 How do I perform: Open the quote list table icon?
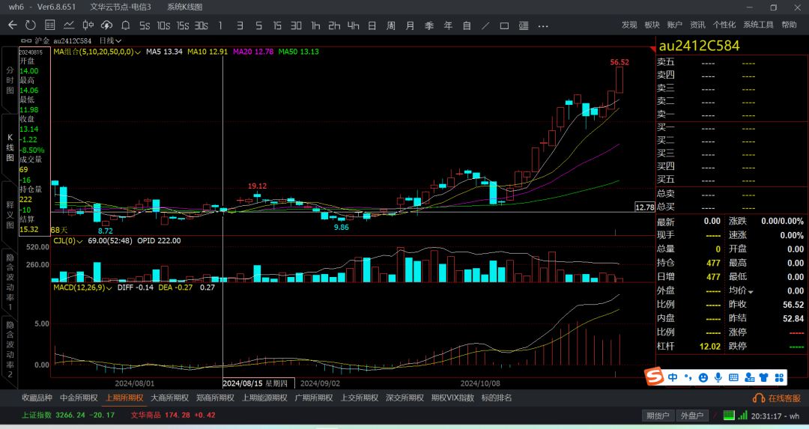click(49, 25)
